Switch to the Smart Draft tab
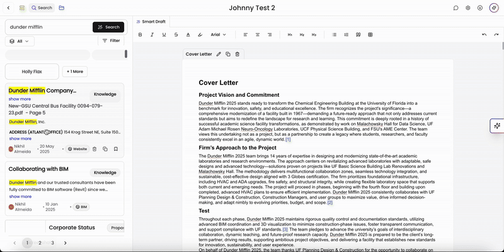The width and height of the screenshot is (504, 252). tap(151, 21)
